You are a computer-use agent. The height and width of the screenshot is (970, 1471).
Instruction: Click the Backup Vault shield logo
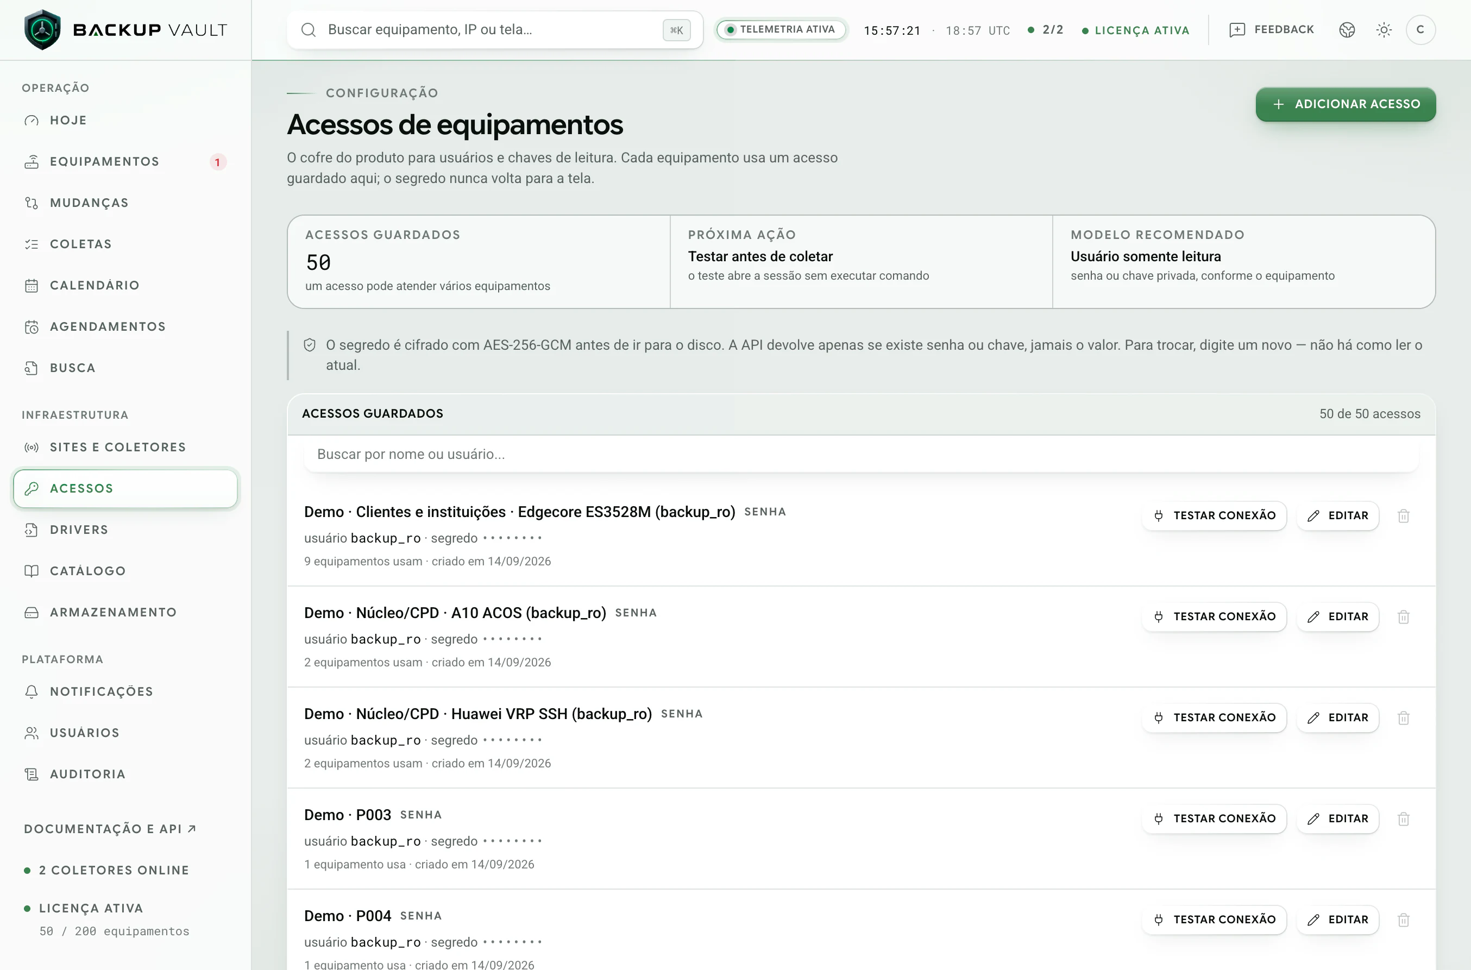pos(42,30)
